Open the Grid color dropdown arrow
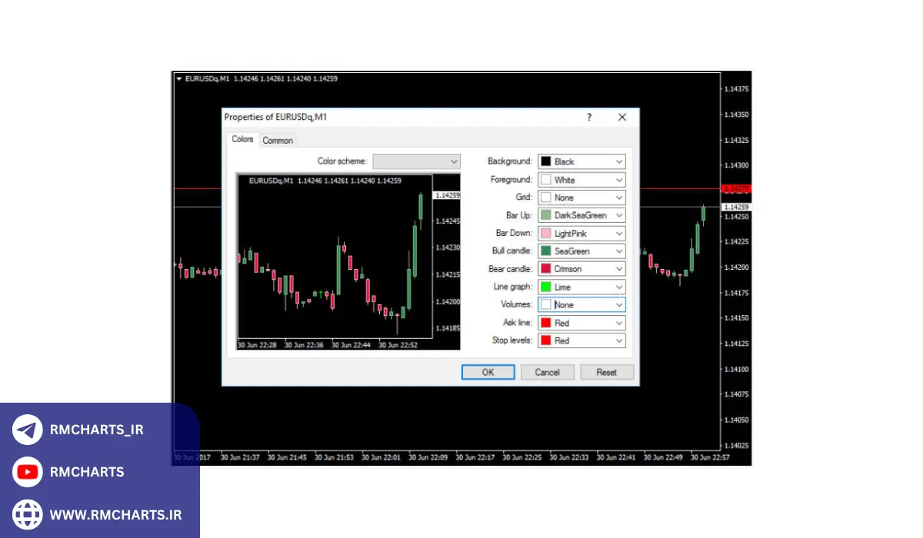Image resolution: width=923 pixels, height=538 pixels. 619,198
